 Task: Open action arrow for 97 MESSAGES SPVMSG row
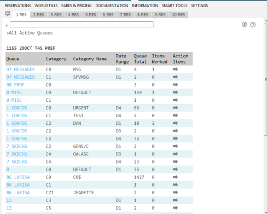[175, 77]
